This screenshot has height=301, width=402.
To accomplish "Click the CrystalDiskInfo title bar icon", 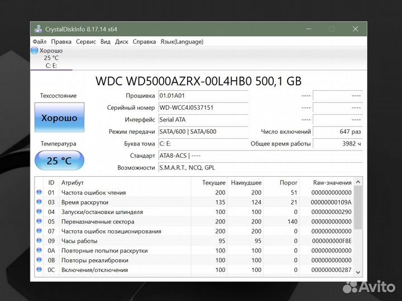I will (x=39, y=28).
